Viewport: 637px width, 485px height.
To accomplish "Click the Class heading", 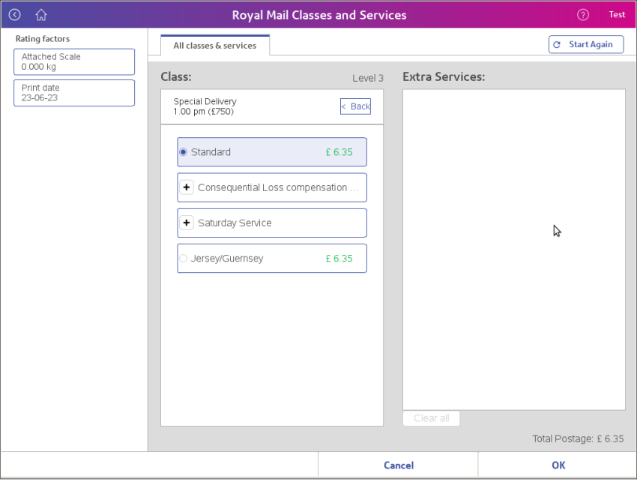I will [x=176, y=76].
